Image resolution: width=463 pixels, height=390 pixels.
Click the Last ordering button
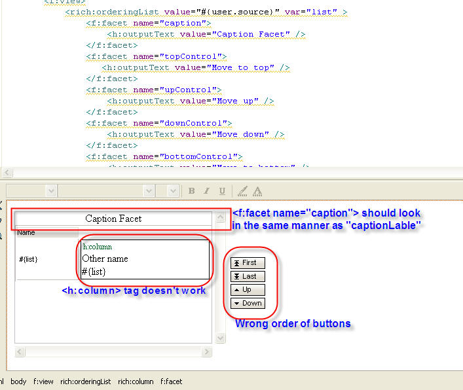pyautogui.click(x=248, y=276)
